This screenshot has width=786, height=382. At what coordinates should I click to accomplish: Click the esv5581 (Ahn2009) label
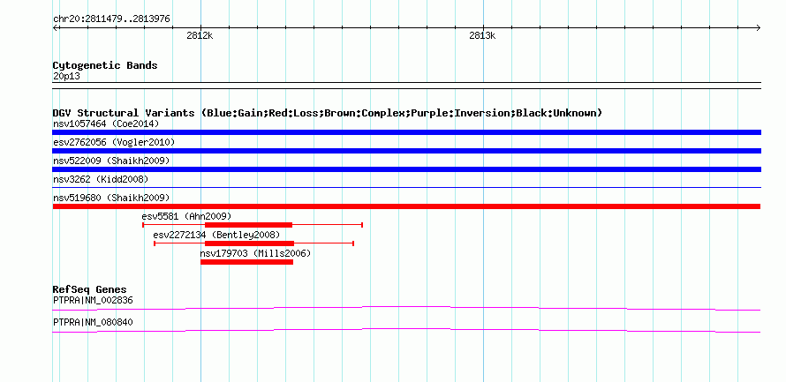[186, 216]
